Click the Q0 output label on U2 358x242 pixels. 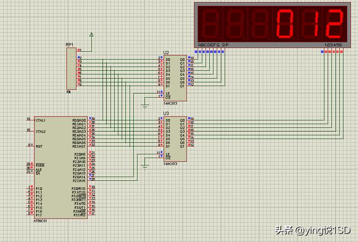pos(182,60)
